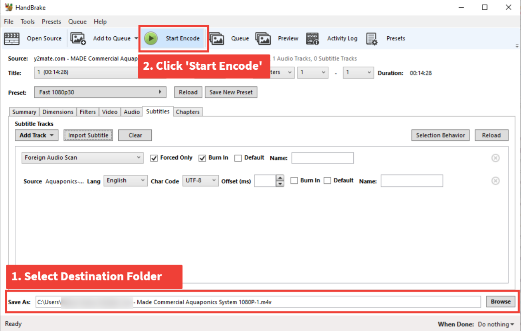Open the Add to Queue dropdown arrow
Image resolution: width=521 pixels, height=331 pixels.
pyautogui.click(x=136, y=39)
